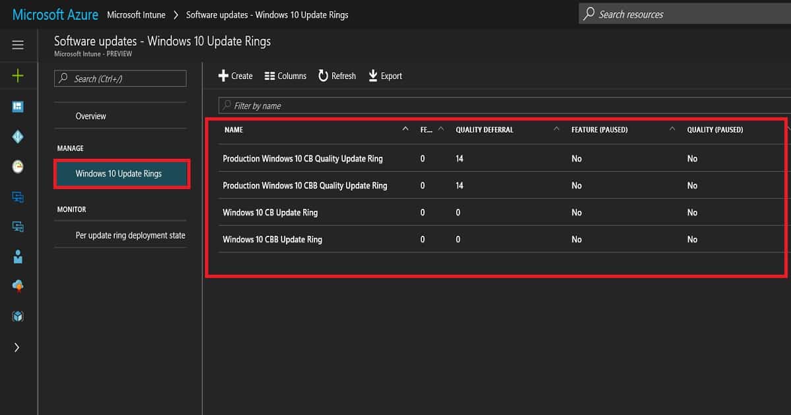
Task: Focus the Filter by name field
Action: [505, 105]
